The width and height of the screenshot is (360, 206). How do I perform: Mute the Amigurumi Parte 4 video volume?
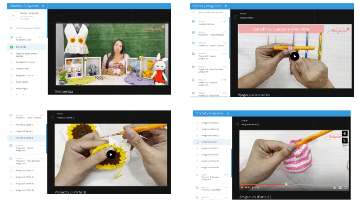[x=334, y=188]
